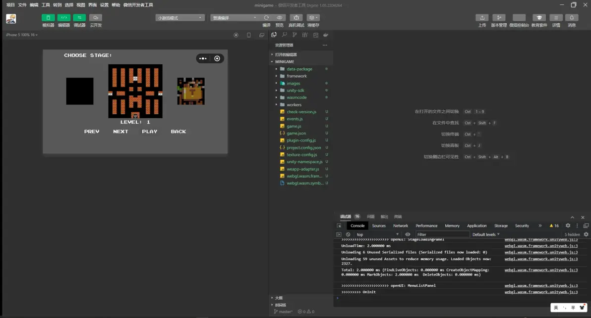This screenshot has height=318, width=591.
Task: Select the search icon in editor sidebar
Action: point(285,35)
